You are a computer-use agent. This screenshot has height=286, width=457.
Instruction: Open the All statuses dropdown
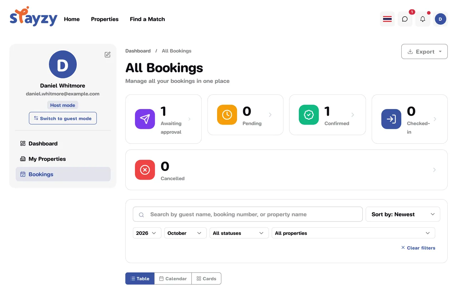[239, 233]
